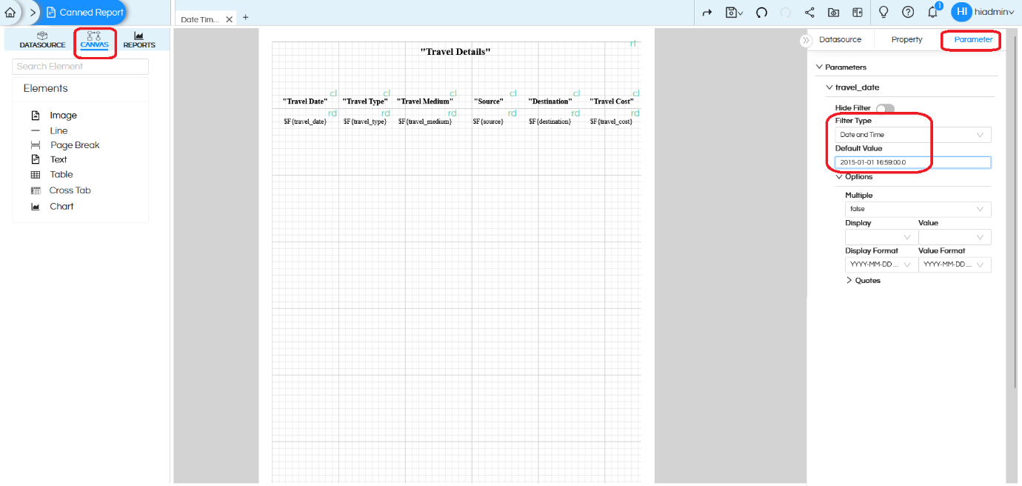Open the Help question mark icon
Image resolution: width=1022 pixels, height=486 pixels.
908,12
